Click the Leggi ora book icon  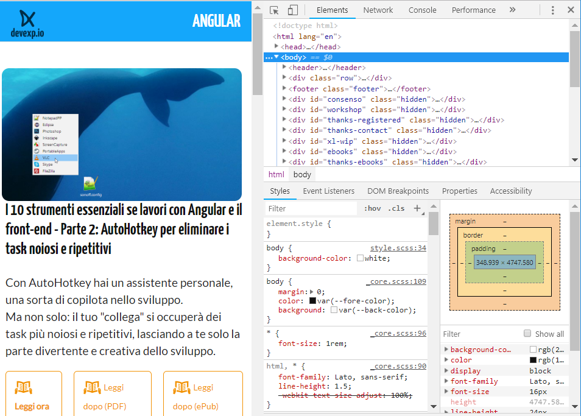point(23,387)
